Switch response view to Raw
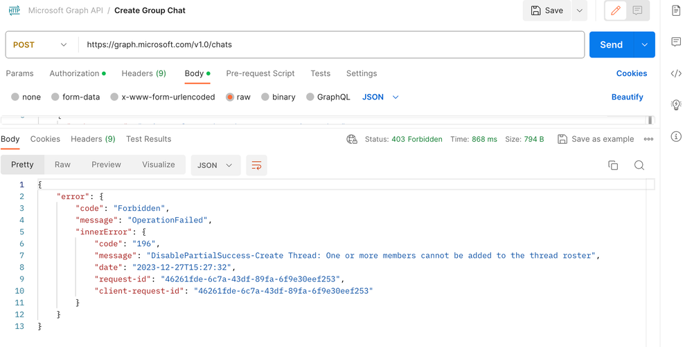 62,165
